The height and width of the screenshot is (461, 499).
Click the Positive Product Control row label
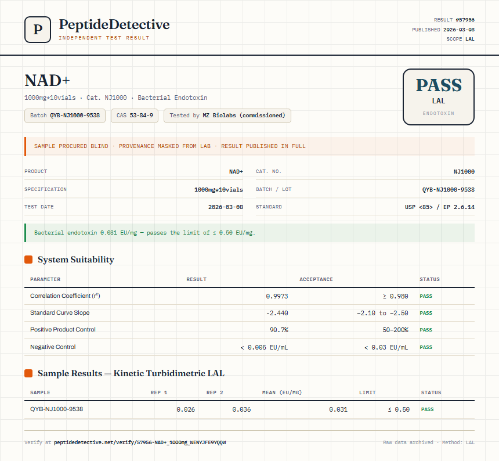click(x=63, y=330)
